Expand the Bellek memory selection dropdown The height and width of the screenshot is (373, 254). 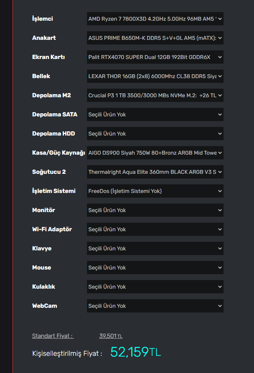click(x=155, y=76)
